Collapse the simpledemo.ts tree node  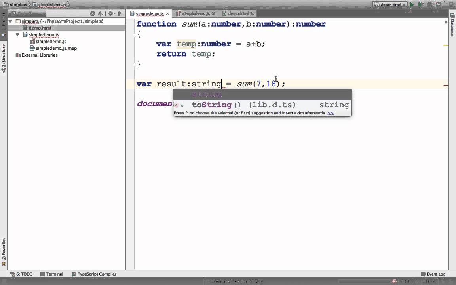[17, 34]
